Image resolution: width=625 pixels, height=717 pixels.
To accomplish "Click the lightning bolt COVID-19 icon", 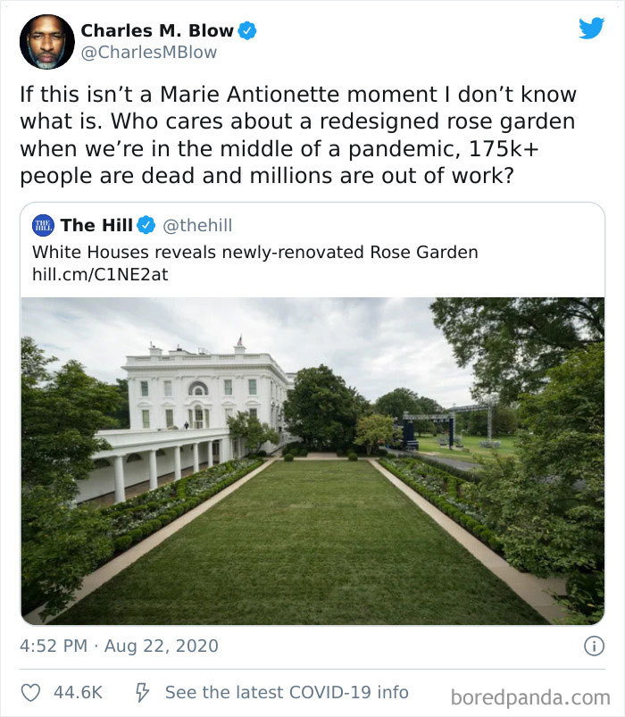I will point(141,692).
